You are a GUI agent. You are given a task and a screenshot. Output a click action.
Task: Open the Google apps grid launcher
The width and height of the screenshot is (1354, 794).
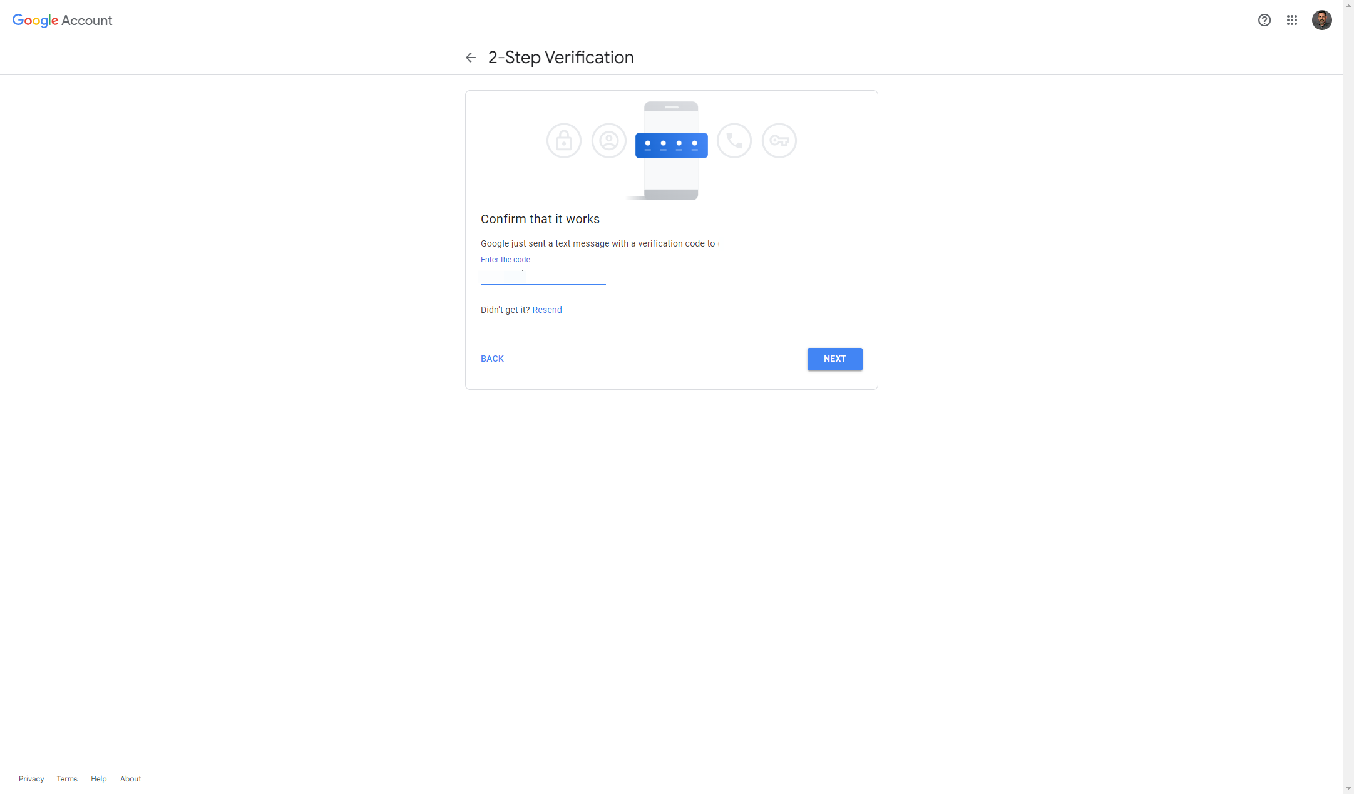click(1291, 20)
